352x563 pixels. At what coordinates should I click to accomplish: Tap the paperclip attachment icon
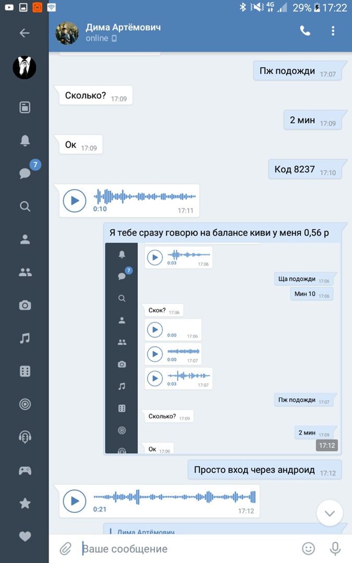coord(65,548)
